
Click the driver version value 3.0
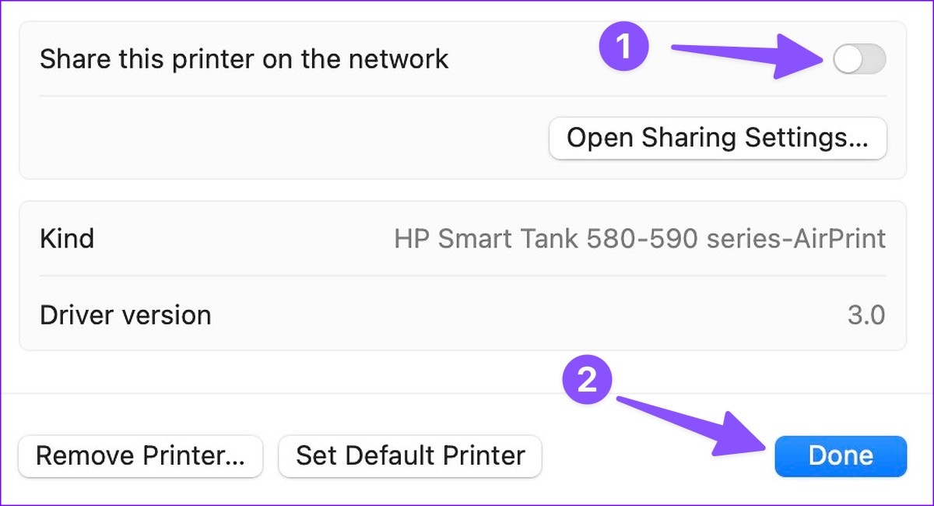click(x=866, y=315)
